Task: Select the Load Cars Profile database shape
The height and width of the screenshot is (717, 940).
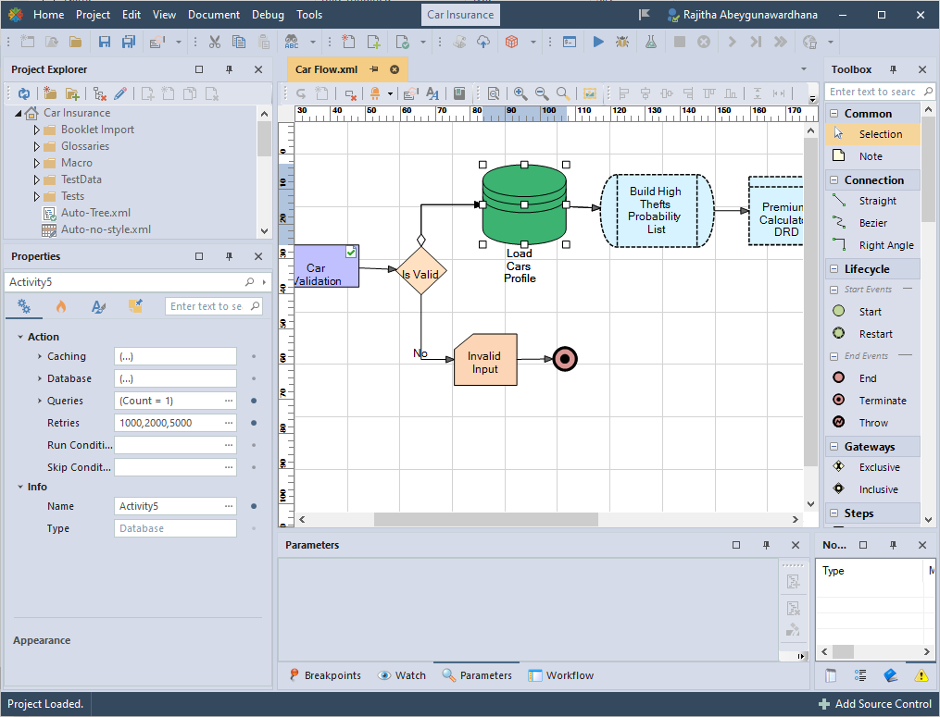Action: [x=524, y=204]
